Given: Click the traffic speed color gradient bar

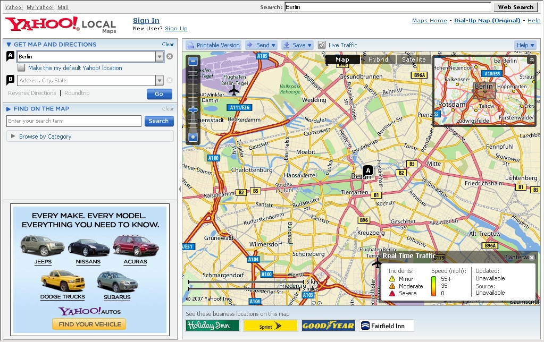Looking at the screenshot, I should click(434, 286).
